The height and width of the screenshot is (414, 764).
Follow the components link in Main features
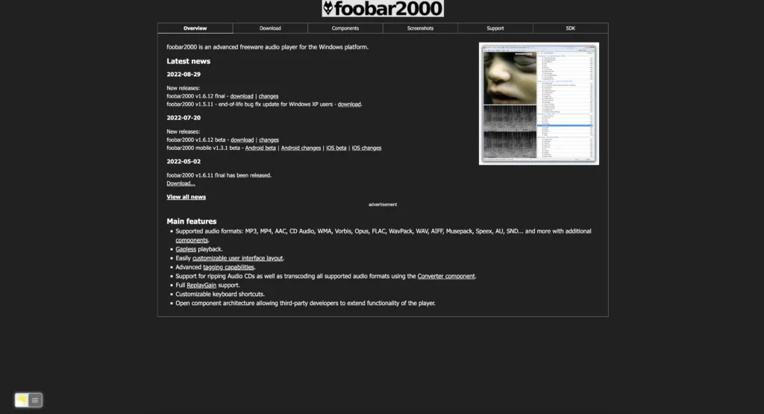[x=192, y=240]
